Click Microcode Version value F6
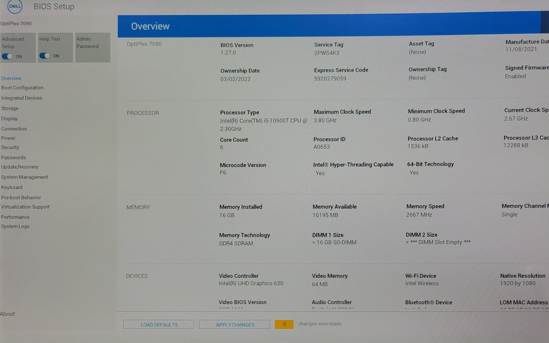 pos(223,172)
